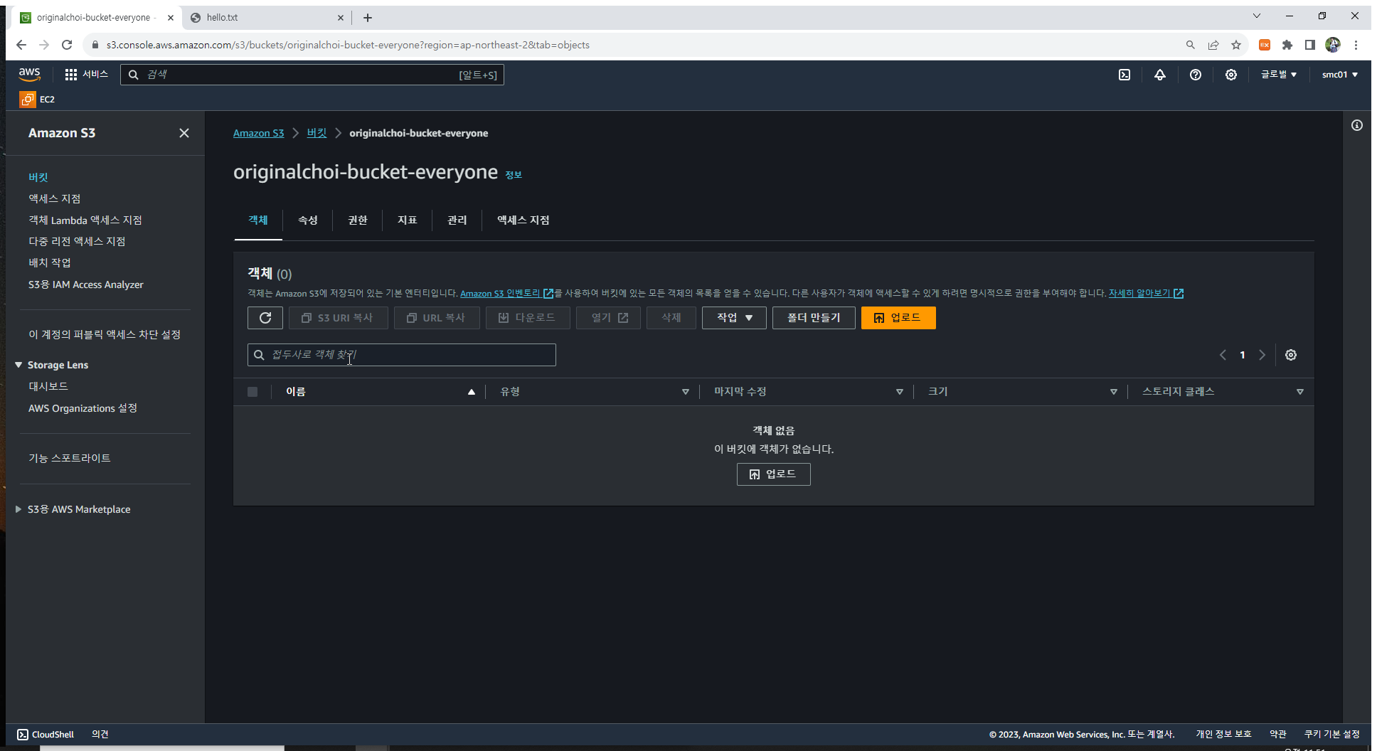Open S3용 IAM Access Analyzer
This screenshot has height=751, width=1377.
tap(86, 284)
